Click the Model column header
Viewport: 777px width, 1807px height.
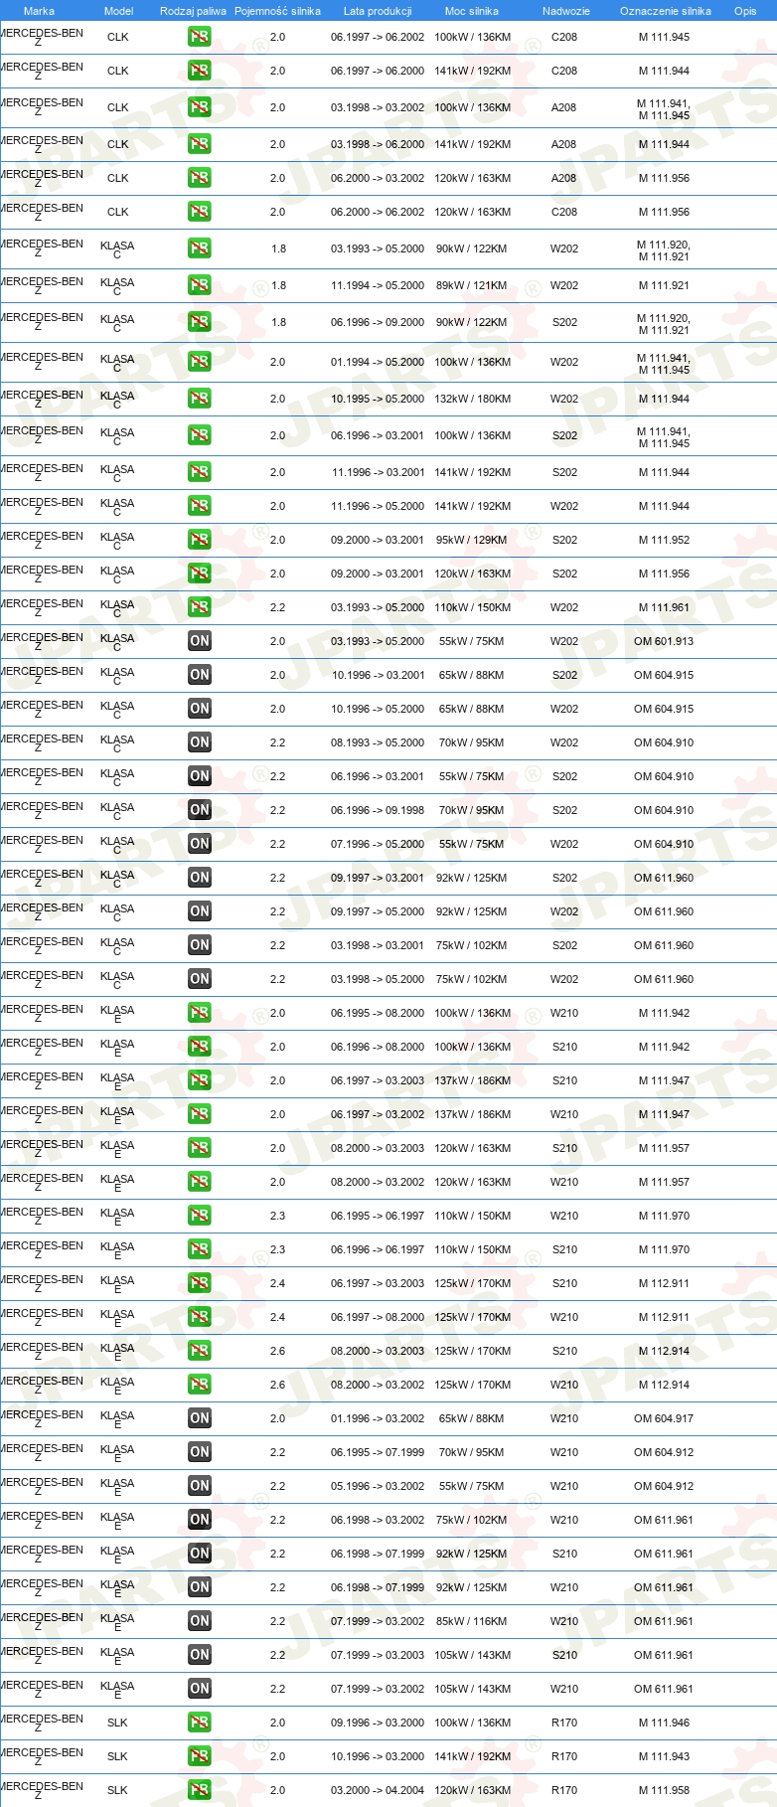coord(119,11)
